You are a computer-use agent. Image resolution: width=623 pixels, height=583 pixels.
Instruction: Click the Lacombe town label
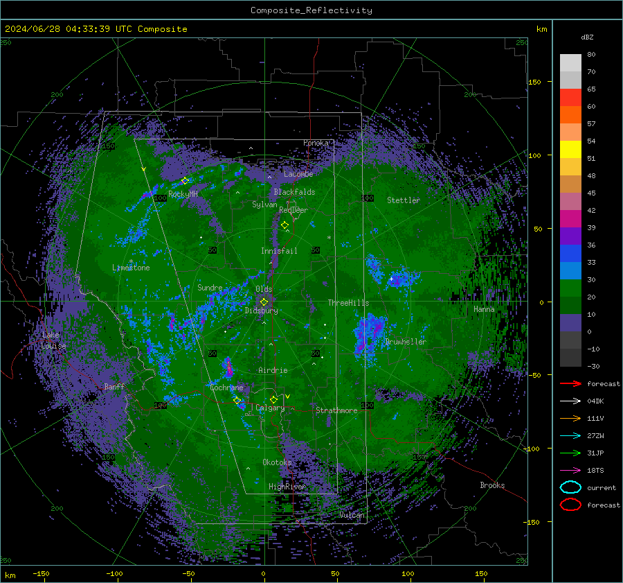coord(298,174)
